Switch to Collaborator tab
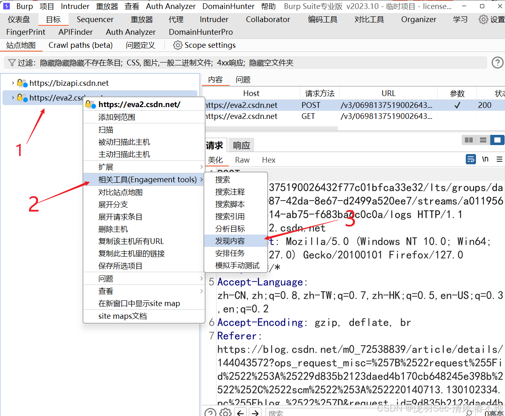The height and width of the screenshot is (416, 505). click(x=268, y=19)
